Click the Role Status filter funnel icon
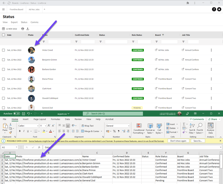The image size is (223, 184). [x=133, y=42]
